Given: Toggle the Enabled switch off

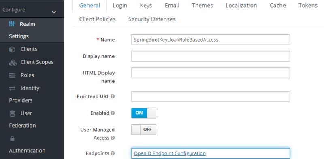Looking at the screenshot, I should 144,113.
